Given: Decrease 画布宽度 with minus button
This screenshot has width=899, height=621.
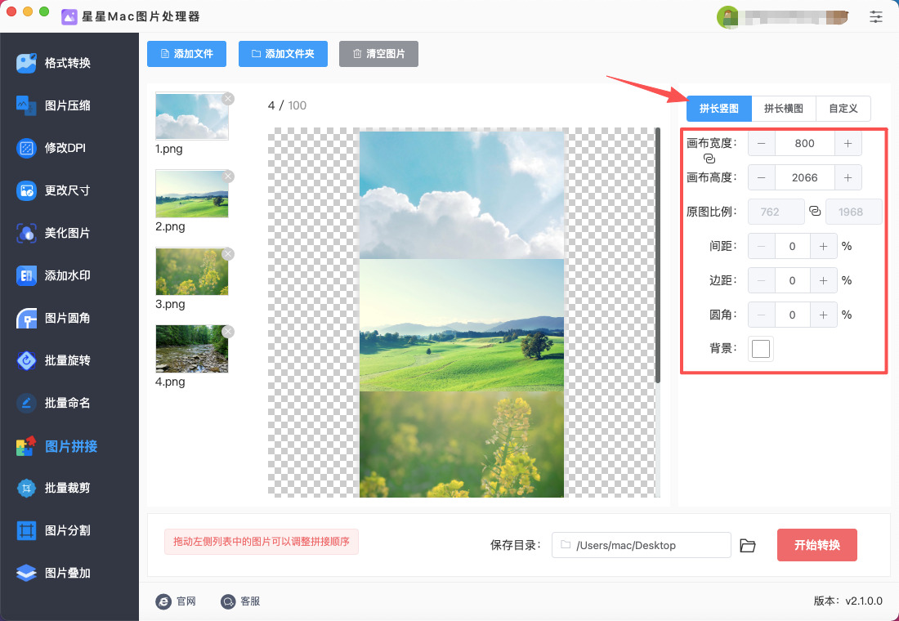Looking at the screenshot, I should [x=762, y=143].
